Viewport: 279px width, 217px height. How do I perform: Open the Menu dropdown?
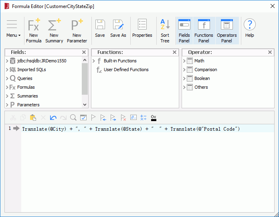tap(13, 28)
